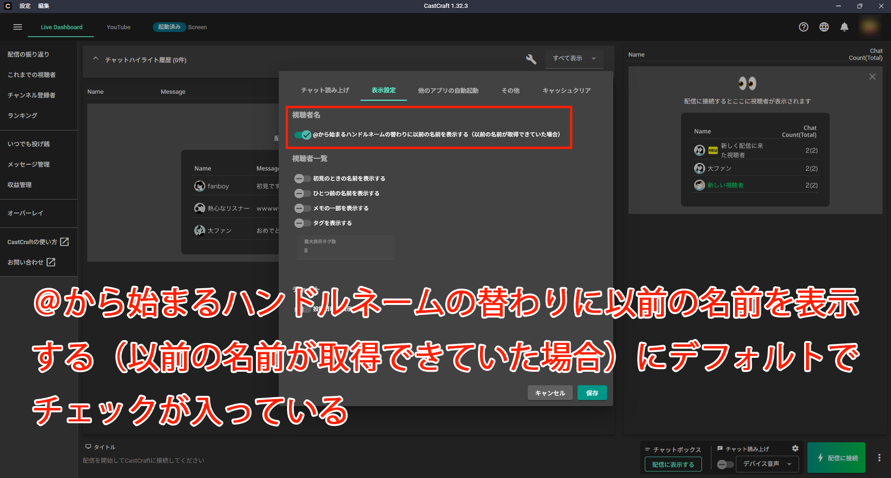Switch to the YouTube tab
Image resolution: width=891 pixels, height=478 pixels.
click(x=118, y=27)
